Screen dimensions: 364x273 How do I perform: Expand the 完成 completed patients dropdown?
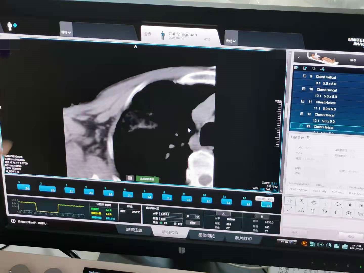(231, 41)
